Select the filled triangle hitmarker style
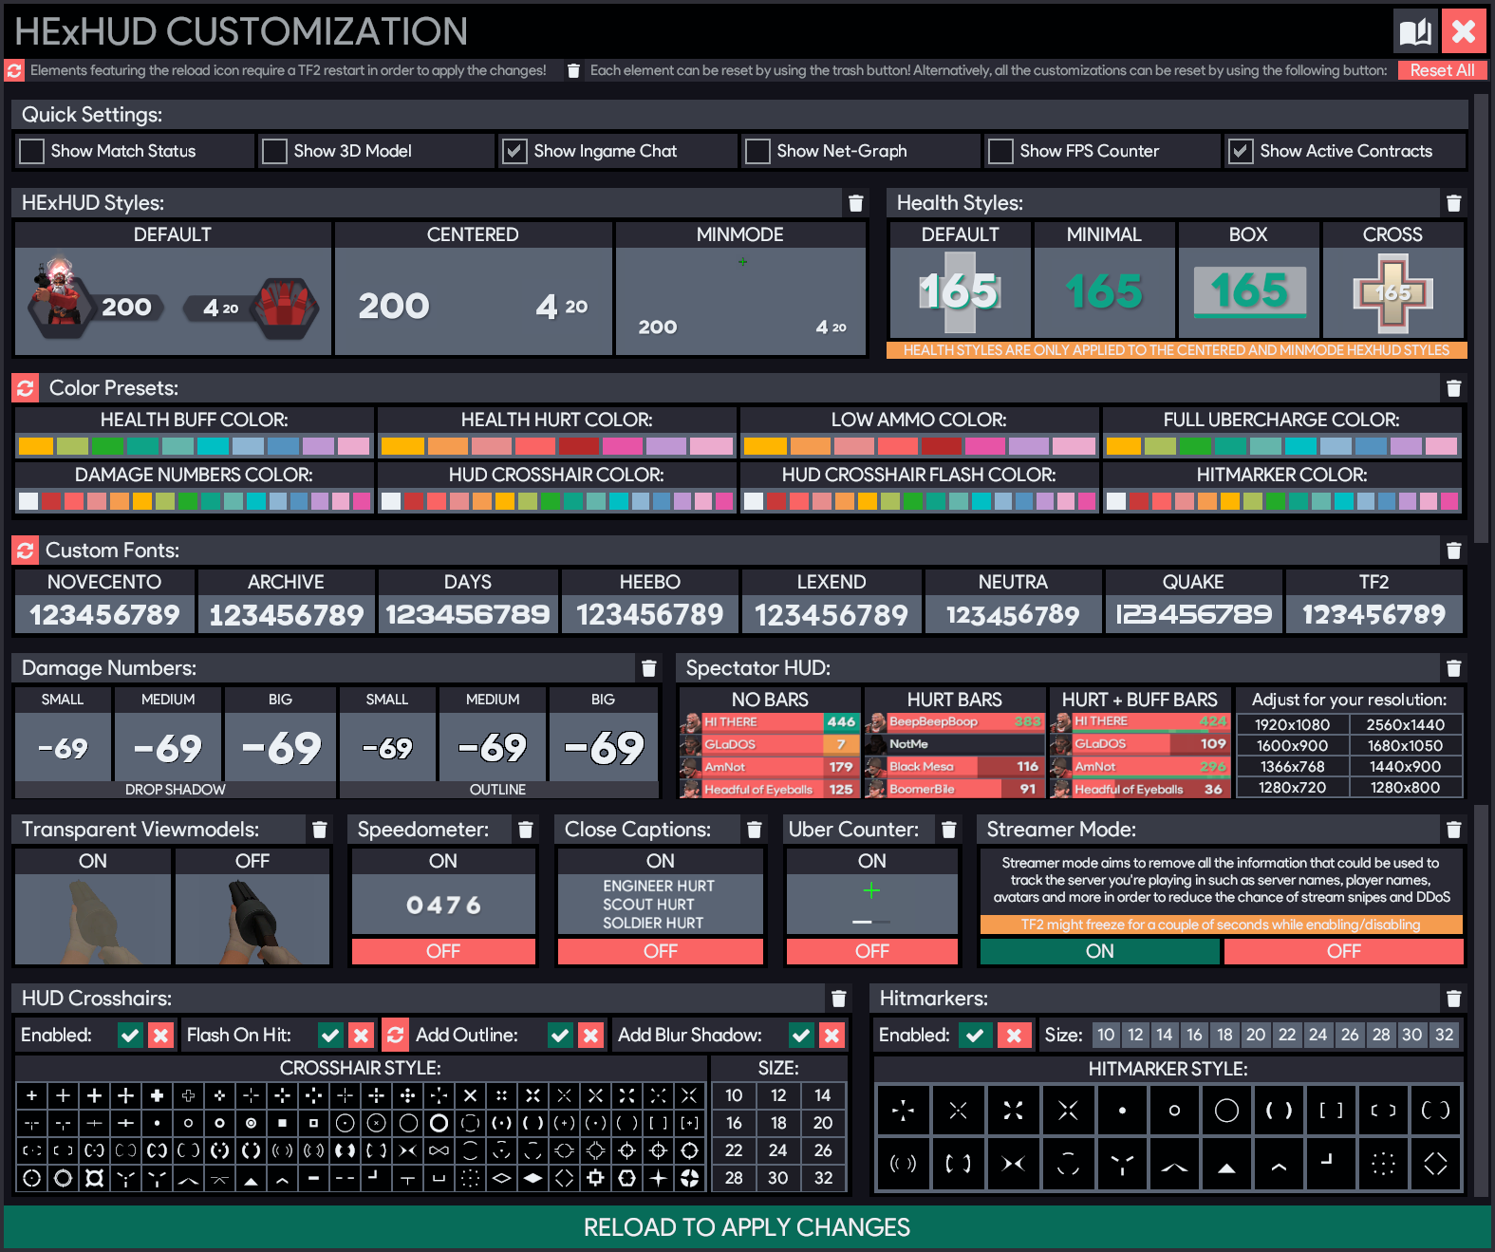This screenshot has width=1495, height=1252. (x=1226, y=1164)
